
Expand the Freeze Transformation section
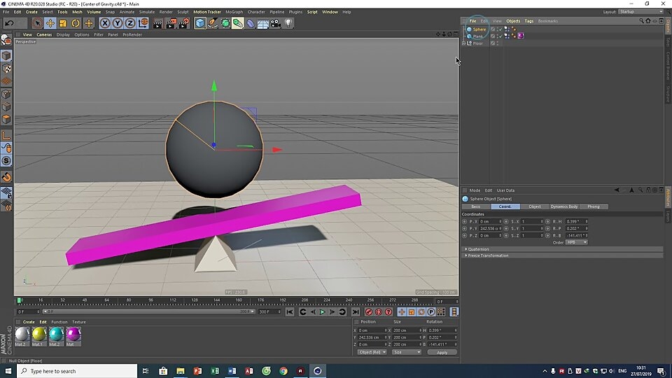466,255
